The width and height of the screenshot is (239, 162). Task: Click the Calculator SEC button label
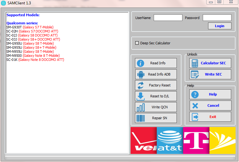[x=213, y=63]
